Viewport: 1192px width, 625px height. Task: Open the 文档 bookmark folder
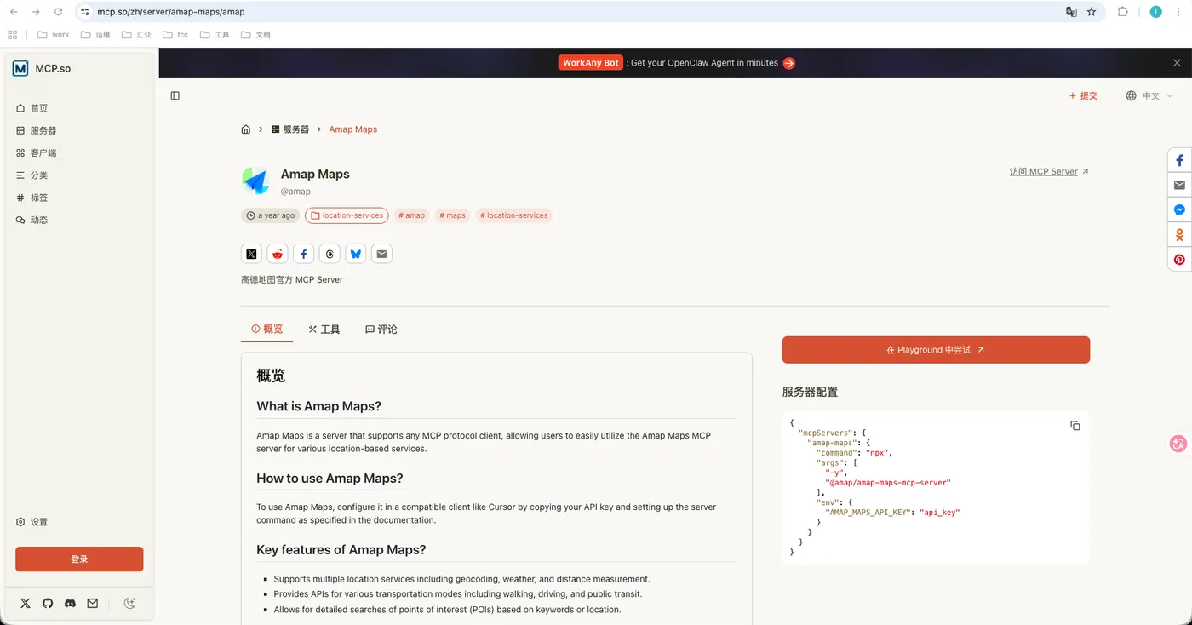pos(255,35)
